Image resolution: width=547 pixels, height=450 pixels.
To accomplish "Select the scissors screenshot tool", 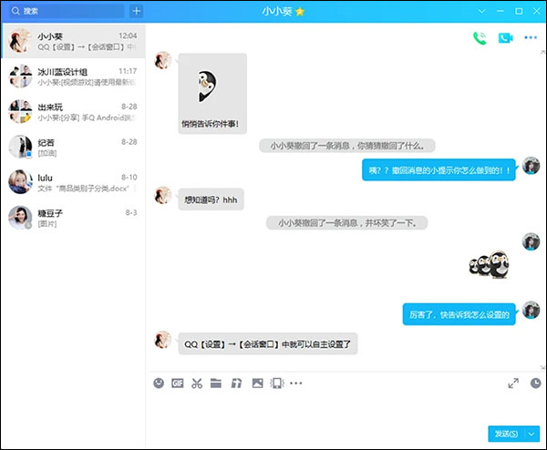I will point(197,384).
